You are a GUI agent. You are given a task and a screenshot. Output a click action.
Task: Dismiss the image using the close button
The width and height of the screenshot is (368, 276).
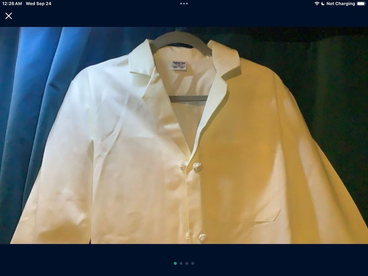point(8,16)
